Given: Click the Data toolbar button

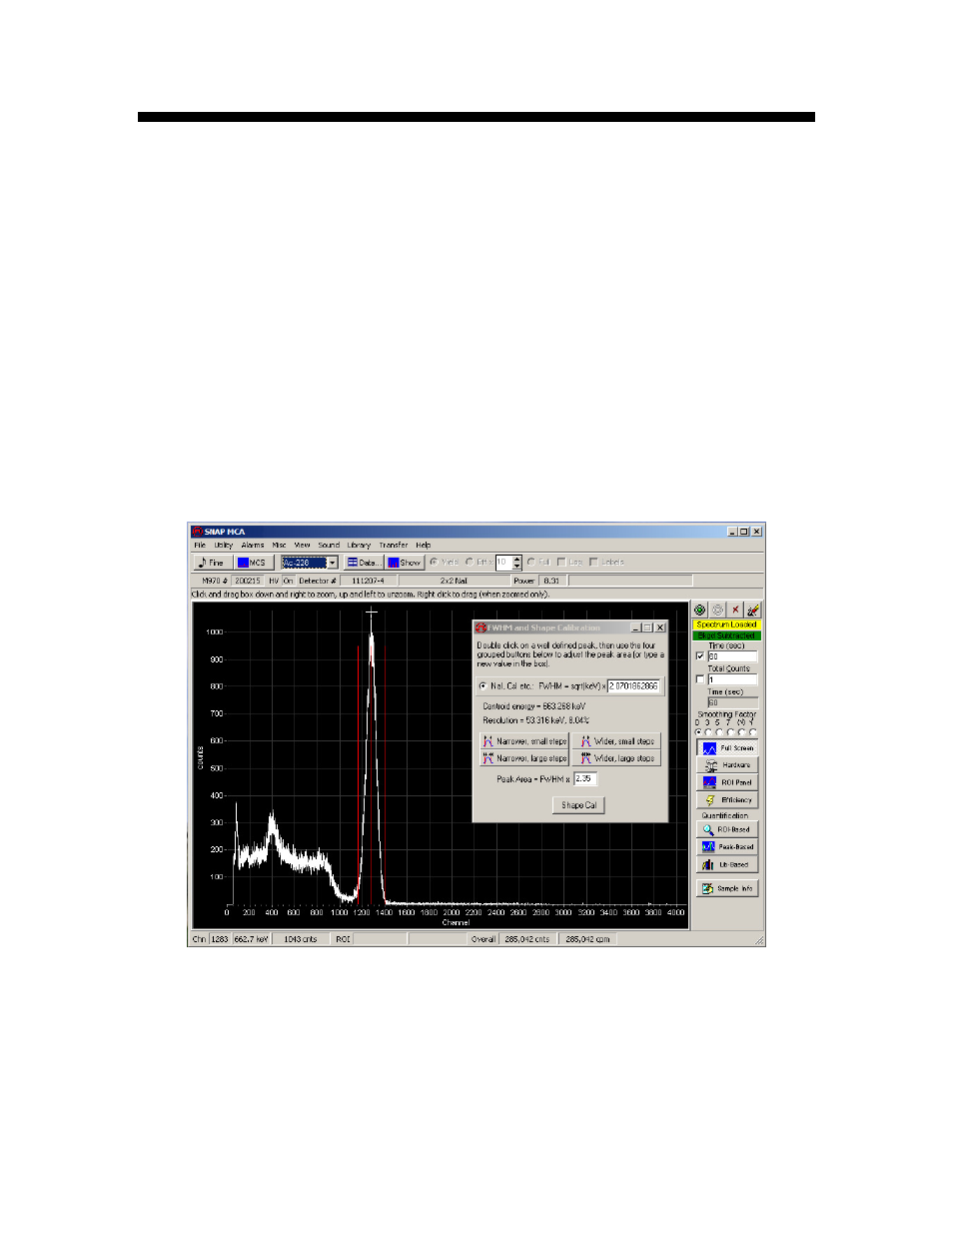Looking at the screenshot, I should point(364,563).
